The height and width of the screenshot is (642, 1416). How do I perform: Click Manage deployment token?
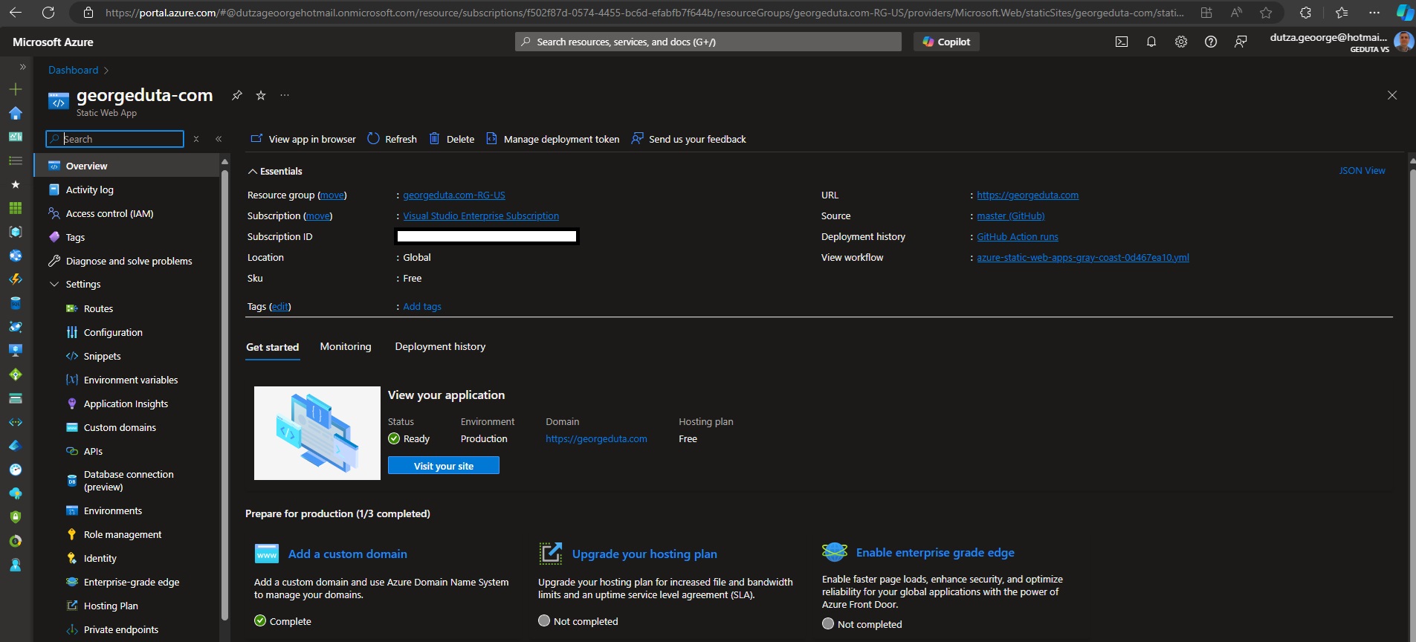[553, 139]
